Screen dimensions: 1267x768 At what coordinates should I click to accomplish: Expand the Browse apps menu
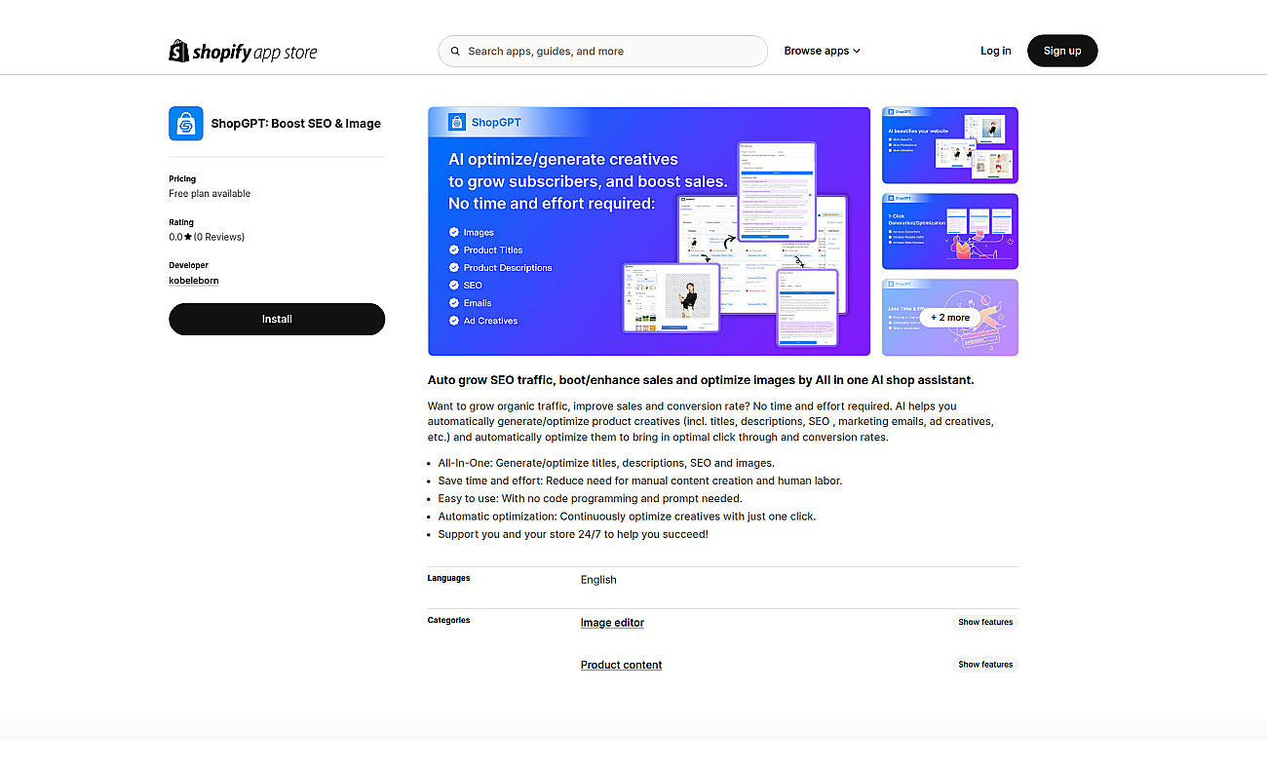coord(822,51)
